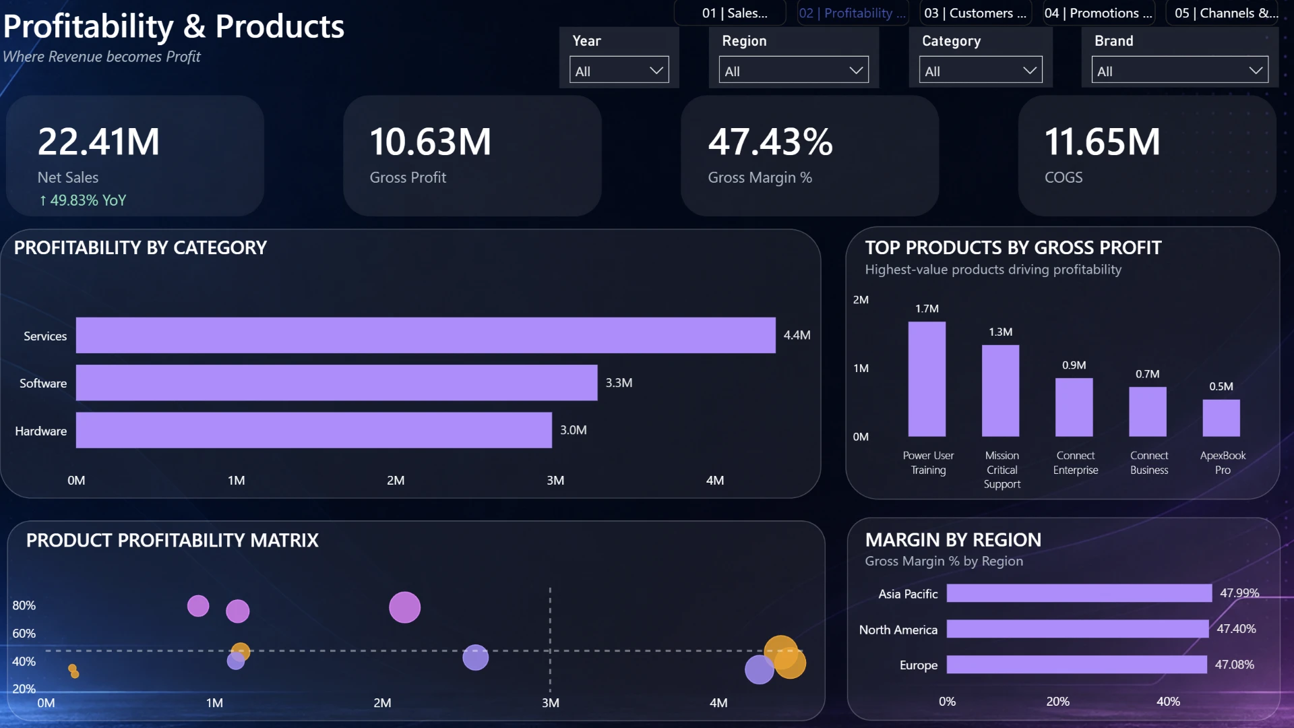Click the '47.08%' Europe label
The image size is (1294, 728).
tap(1235, 665)
